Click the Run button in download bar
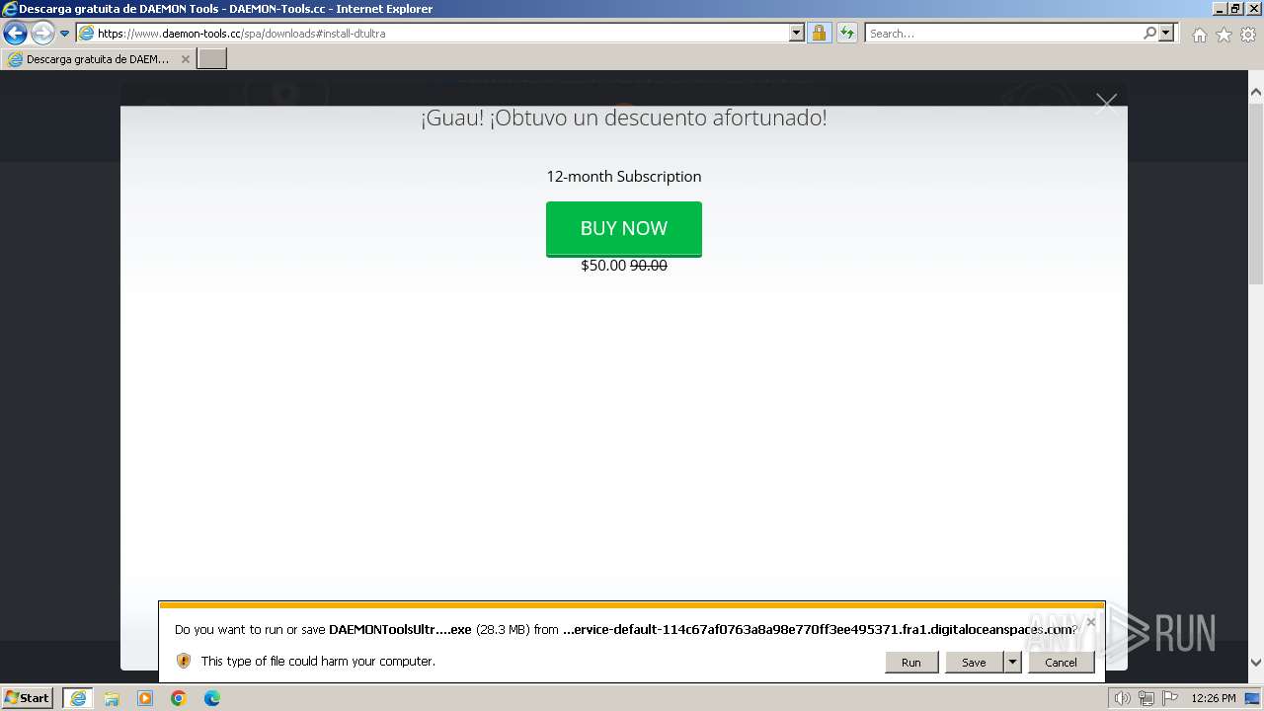The image size is (1264, 711). [911, 662]
